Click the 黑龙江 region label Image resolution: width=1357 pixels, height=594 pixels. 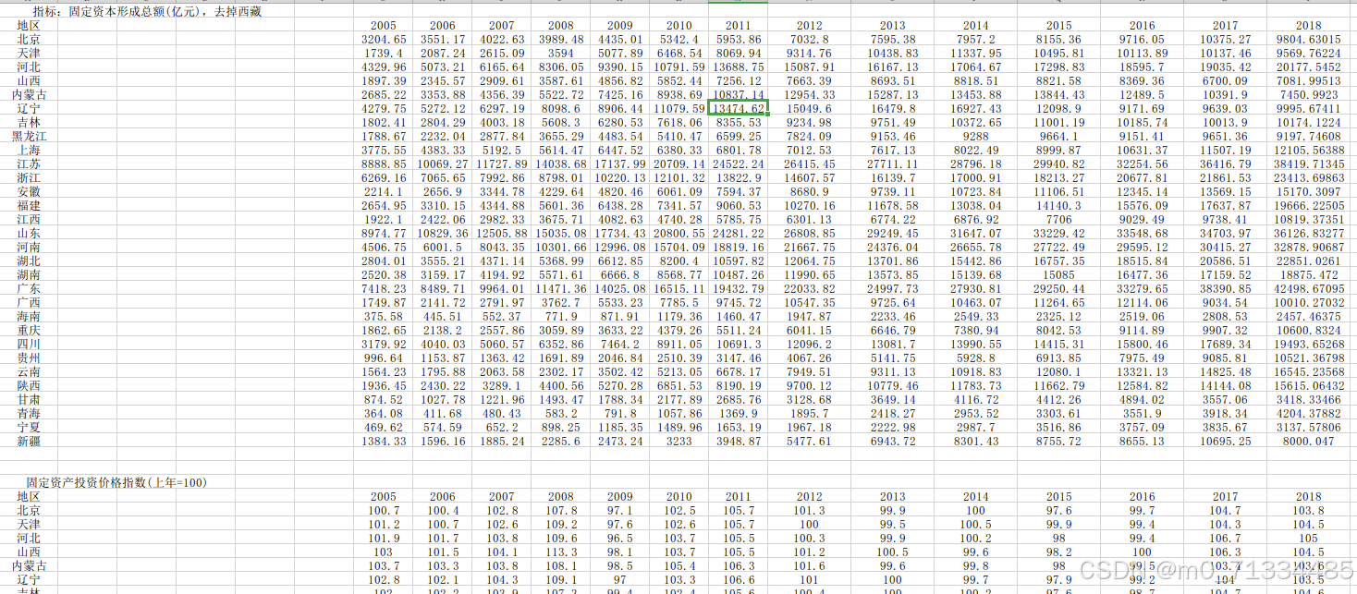29,136
